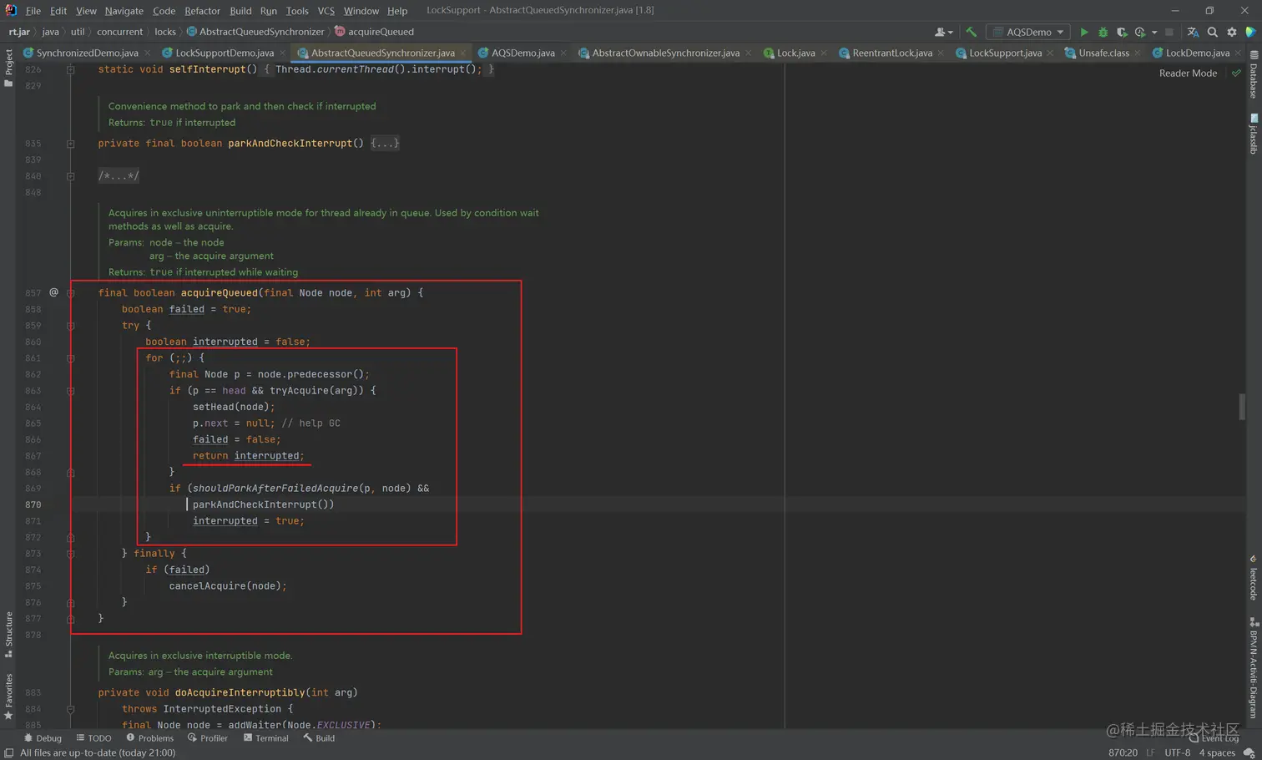Collapse the finally block fold at line 873

click(x=71, y=554)
